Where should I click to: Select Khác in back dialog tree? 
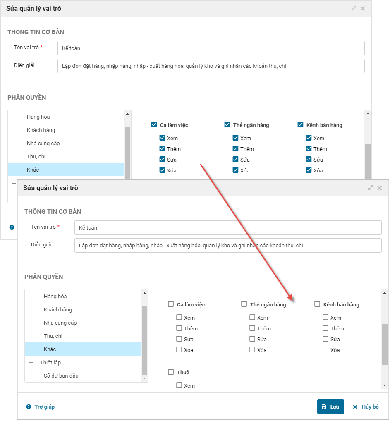tap(66, 170)
